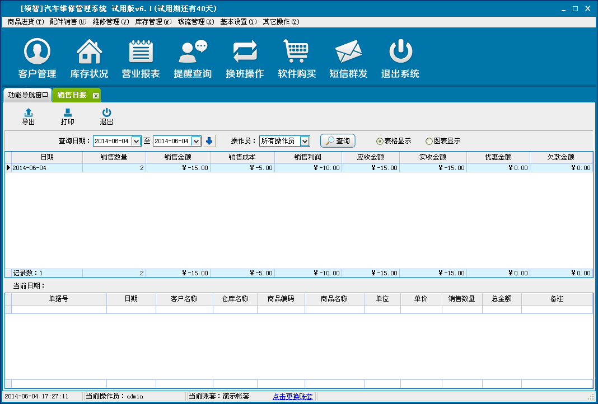Expand the end date dropdown

click(196, 141)
